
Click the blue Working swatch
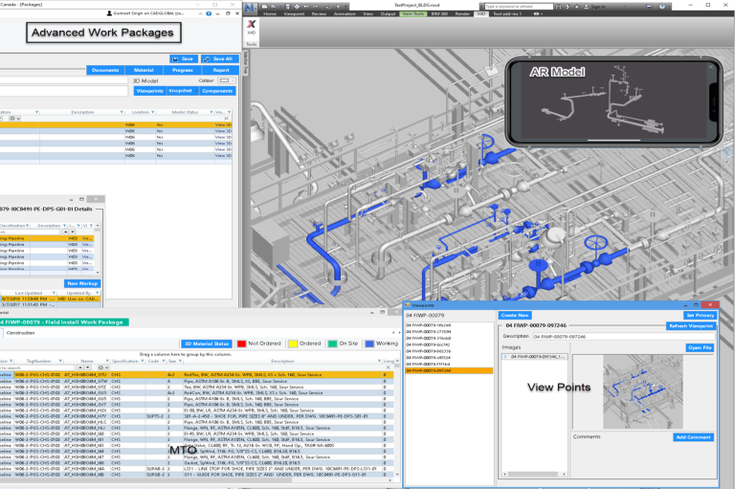click(369, 344)
